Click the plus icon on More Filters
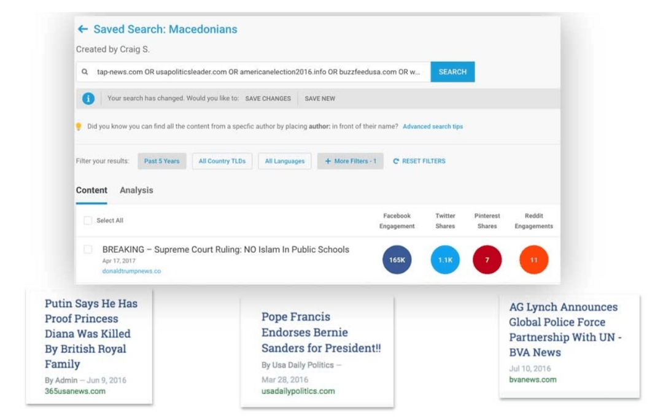 (x=328, y=161)
